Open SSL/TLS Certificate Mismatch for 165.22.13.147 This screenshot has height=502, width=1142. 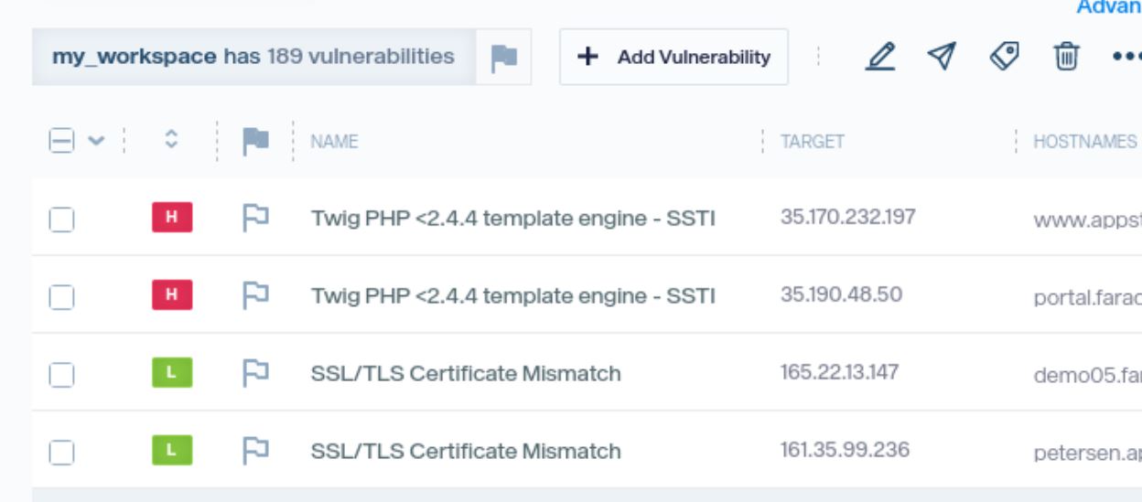466,373
